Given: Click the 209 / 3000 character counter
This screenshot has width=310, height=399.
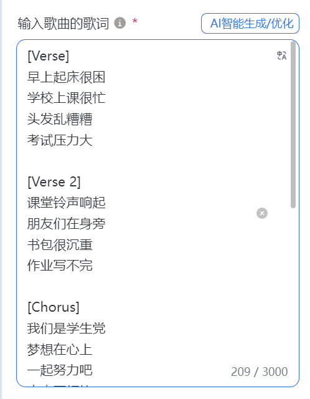Looking at the screenshot, I should point(259,372).
